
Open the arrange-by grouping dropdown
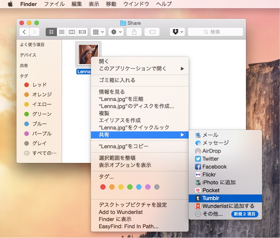98,32
